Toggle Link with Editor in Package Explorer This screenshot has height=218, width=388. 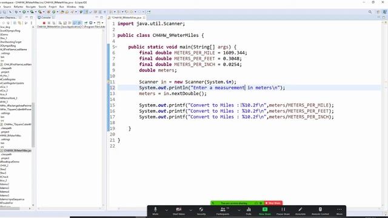click(x=19, y=23)
